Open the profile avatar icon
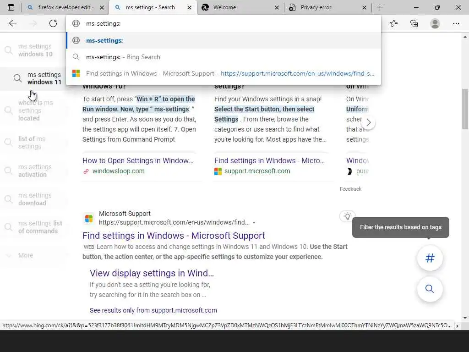The width and height of the screenshot is (469, 352). coord(435,23)
